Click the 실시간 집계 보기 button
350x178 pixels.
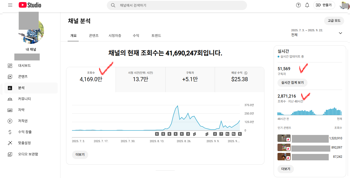click(292, 82)
